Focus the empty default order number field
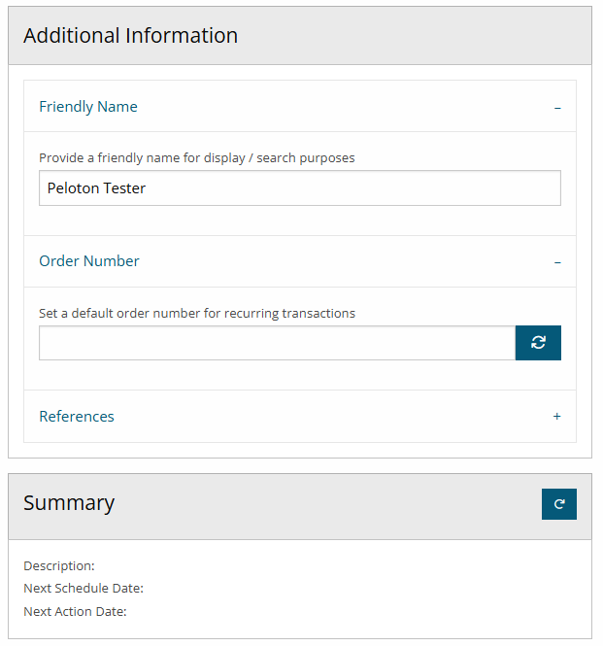This screenshot has width=603, height=646. tap(277, 343)
